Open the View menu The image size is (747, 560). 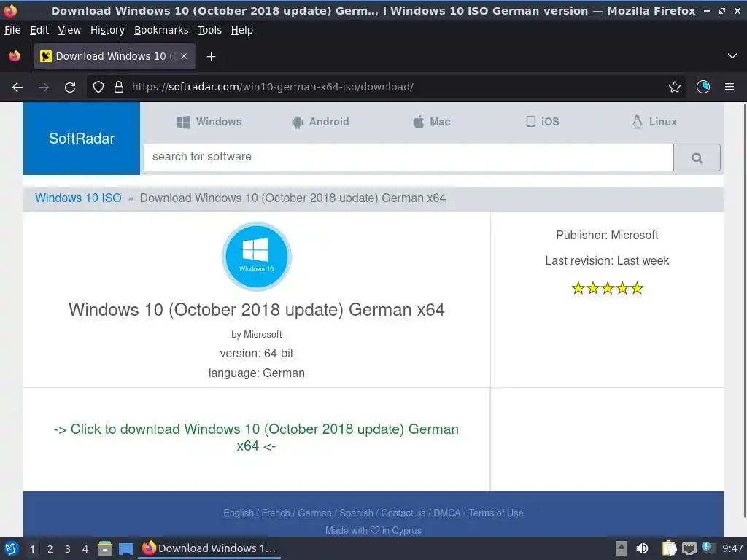point(69,30)
